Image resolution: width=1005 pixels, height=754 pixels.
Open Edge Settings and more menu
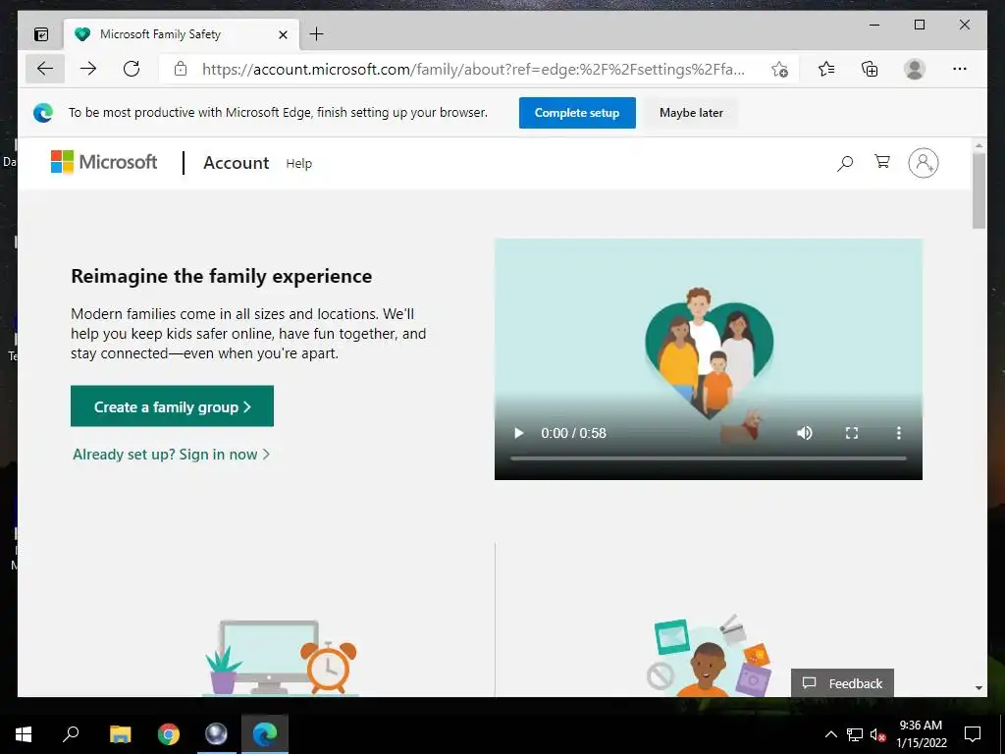(x=960, y=69)
